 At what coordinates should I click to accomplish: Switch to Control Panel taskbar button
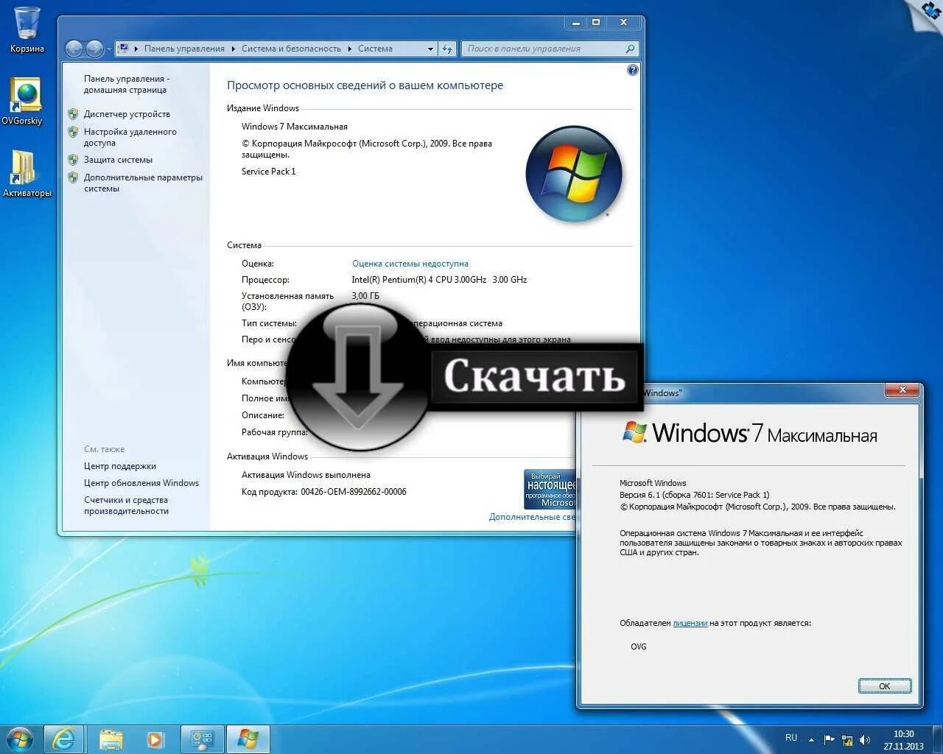pyautogui.click(x=202, y=739)
